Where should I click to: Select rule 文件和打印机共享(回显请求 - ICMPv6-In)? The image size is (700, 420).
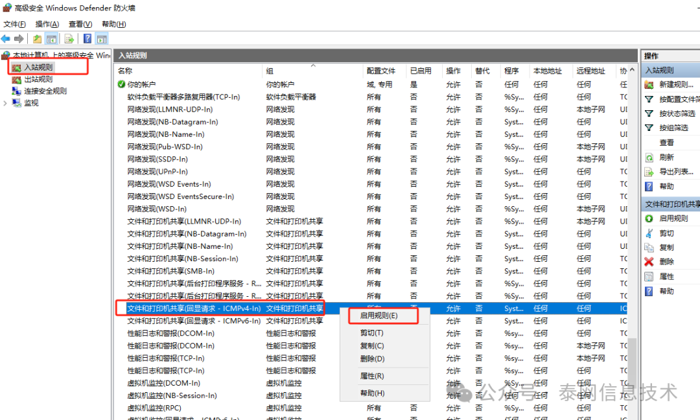(x=194, y=321)
